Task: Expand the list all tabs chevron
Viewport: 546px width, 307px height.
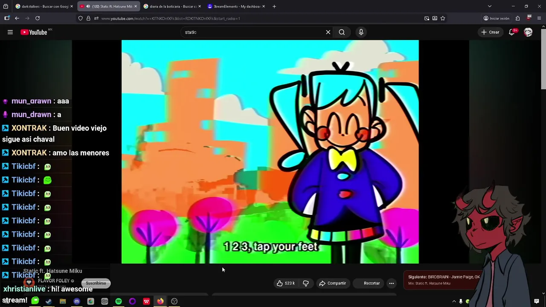Action: click(x=490, y=6)
